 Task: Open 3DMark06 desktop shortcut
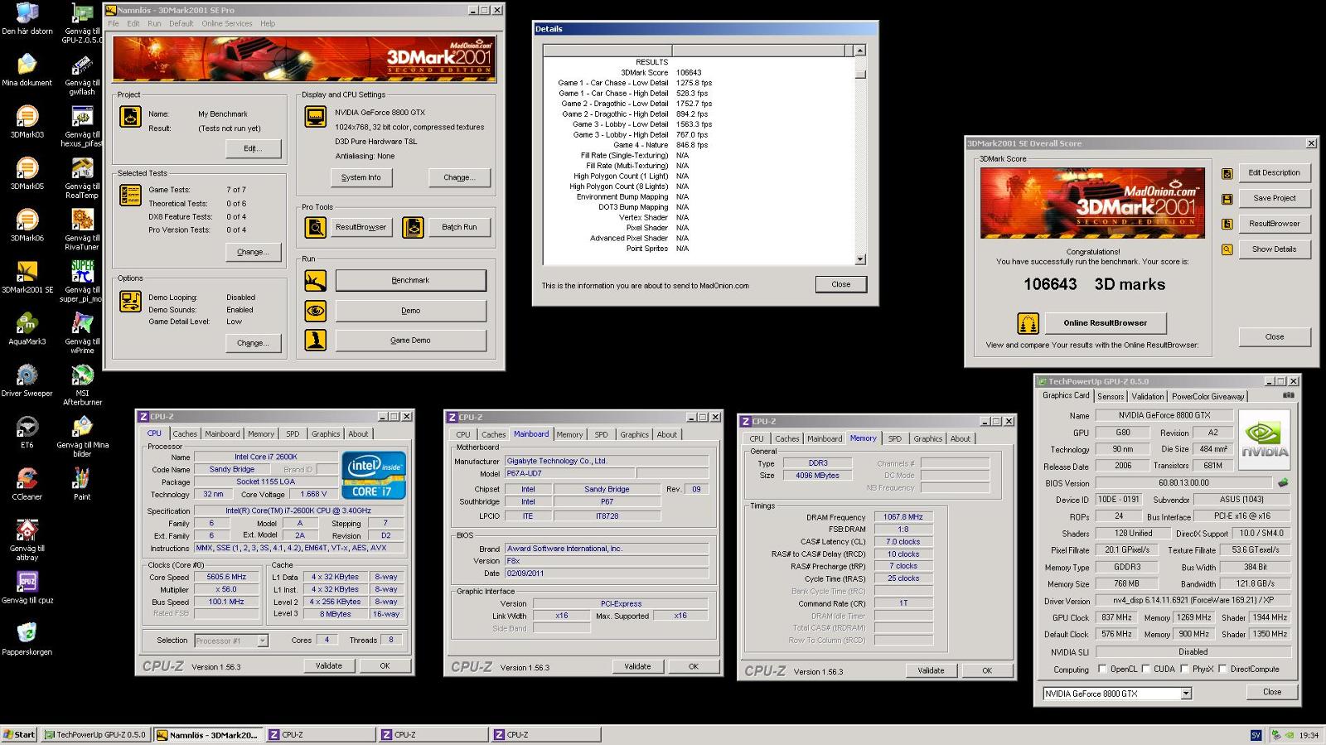click(x=27, y=225)
